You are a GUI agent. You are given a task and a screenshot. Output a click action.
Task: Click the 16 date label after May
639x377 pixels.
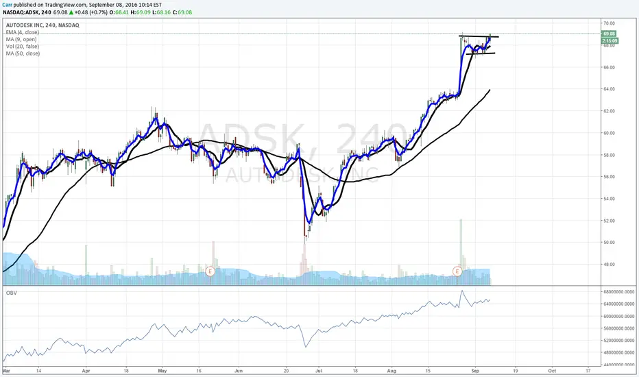(200, 371)
